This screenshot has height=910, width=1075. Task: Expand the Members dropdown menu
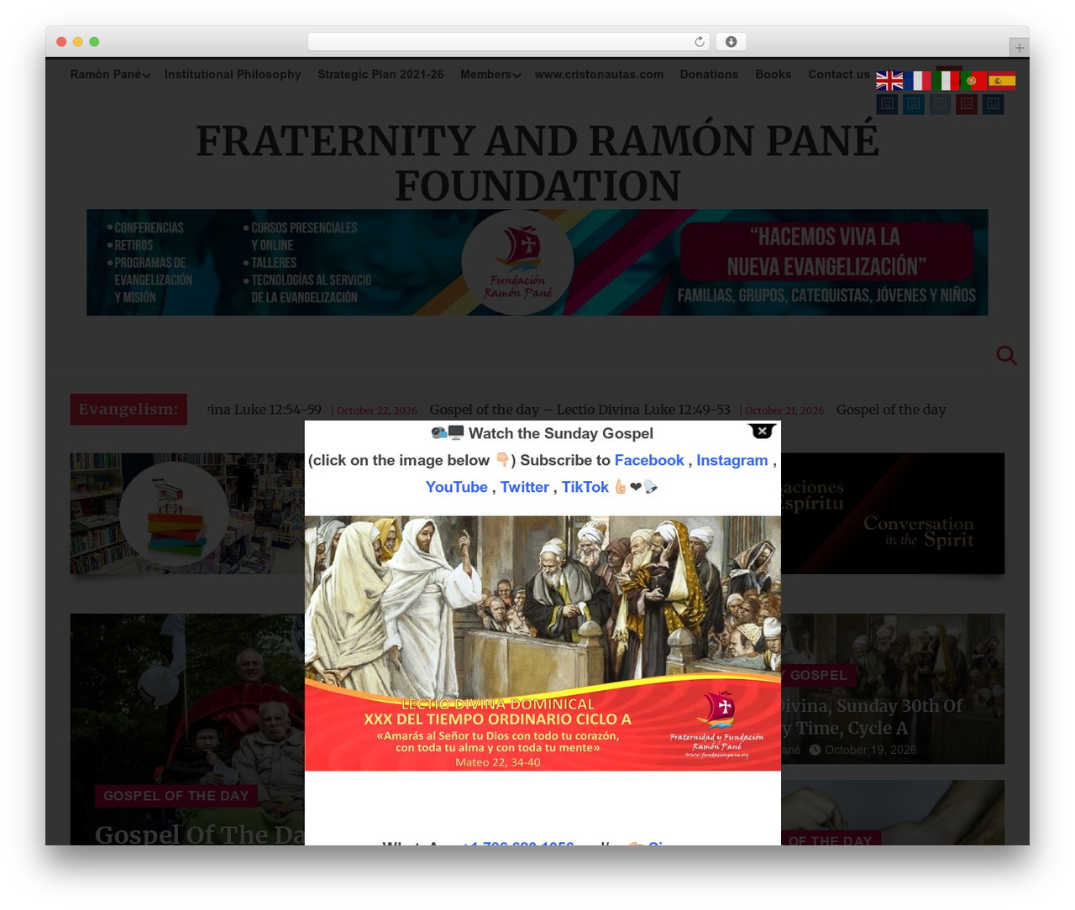[x=490, y=74]
